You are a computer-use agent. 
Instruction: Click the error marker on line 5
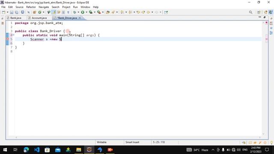(x=7, y=39)
